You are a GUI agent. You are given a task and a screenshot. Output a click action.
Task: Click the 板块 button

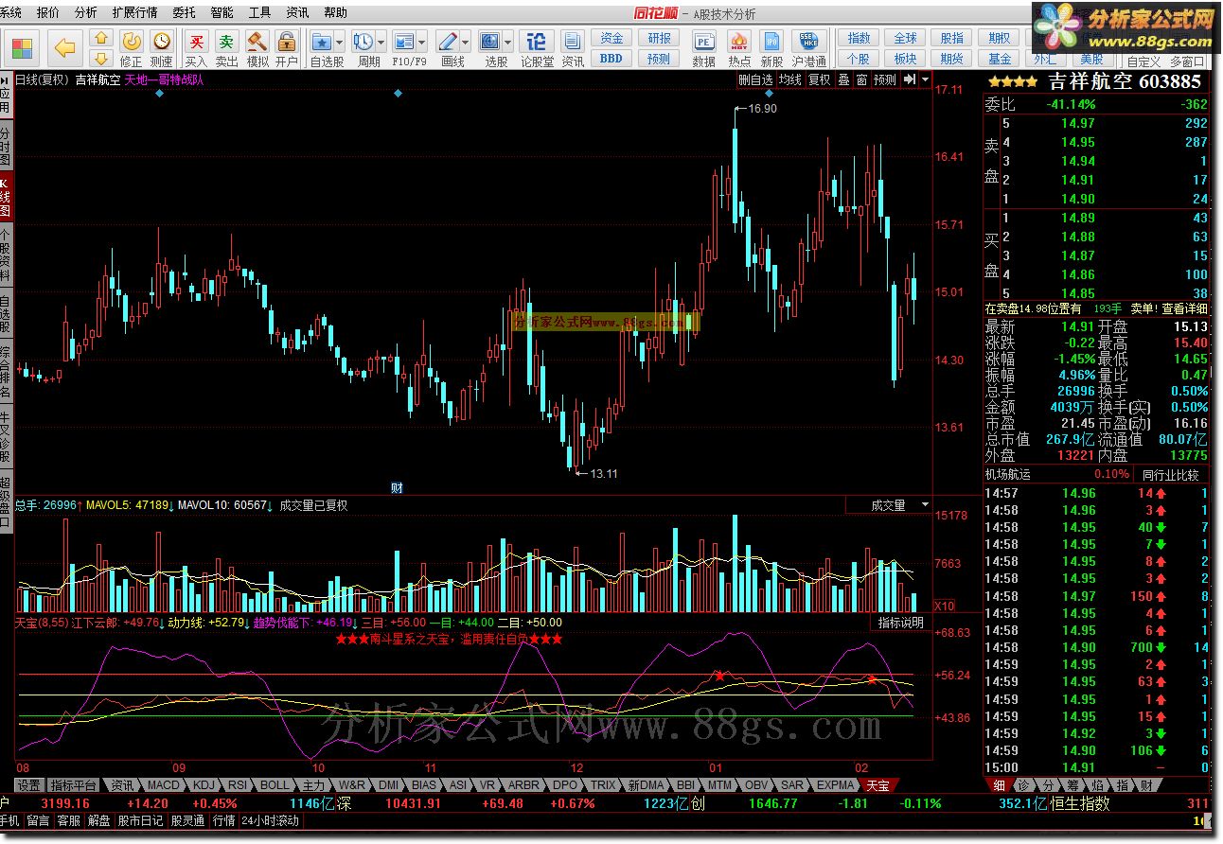(906, 58)
